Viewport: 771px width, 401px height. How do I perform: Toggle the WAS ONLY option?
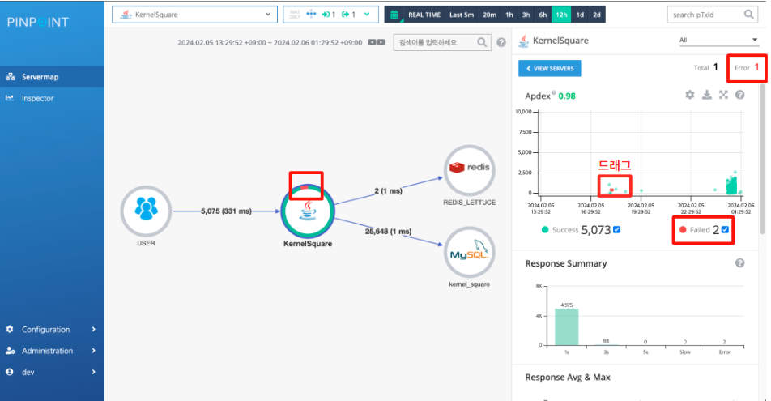tap(295, 15)
